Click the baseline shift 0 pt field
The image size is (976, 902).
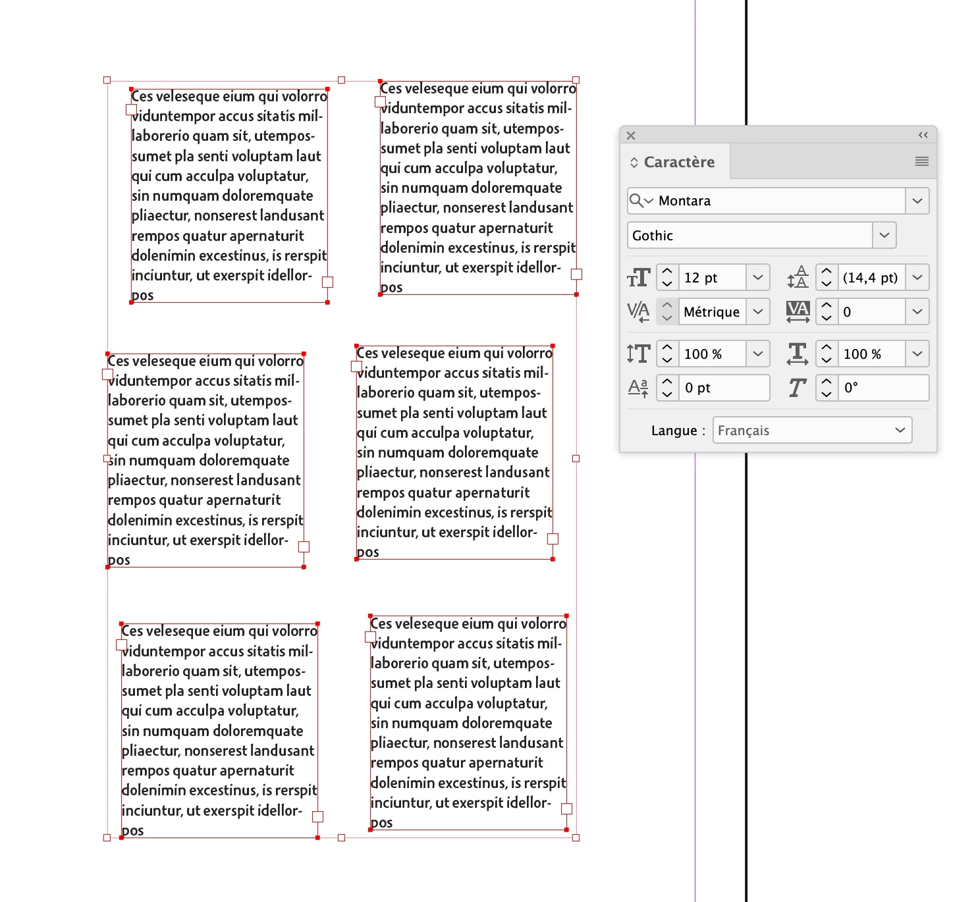click(724, 388)
